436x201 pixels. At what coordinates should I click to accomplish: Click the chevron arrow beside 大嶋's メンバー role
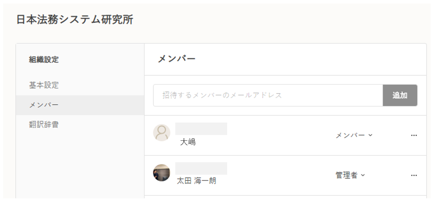[x=370, y=135]
